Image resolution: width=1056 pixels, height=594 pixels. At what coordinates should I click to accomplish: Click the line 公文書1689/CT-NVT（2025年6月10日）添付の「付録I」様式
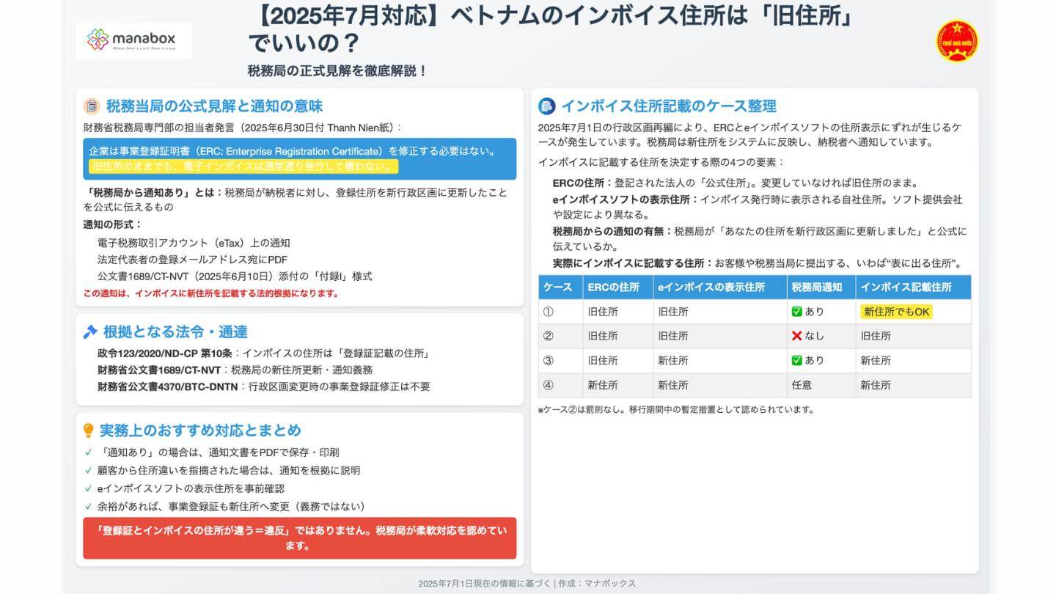(x=235, y=276)
